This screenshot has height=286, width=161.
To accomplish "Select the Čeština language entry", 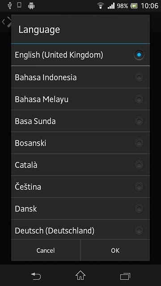I will pos(80,187).
